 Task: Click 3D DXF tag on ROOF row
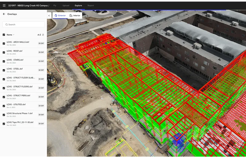pyautogui.click(x=41, y=52)
